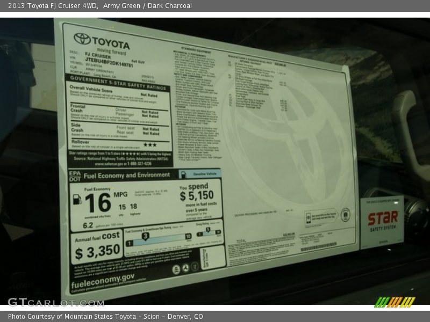Click the '$ 5,150' fuel spend amount
Screen dimensions: 430x322
click(x=197, y=196)
